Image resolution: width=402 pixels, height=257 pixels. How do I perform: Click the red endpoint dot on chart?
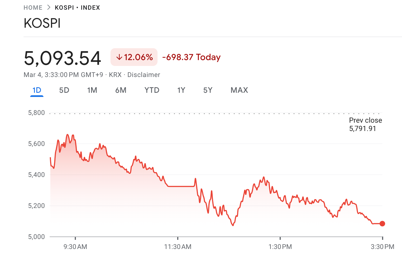[x=382, y=223]
